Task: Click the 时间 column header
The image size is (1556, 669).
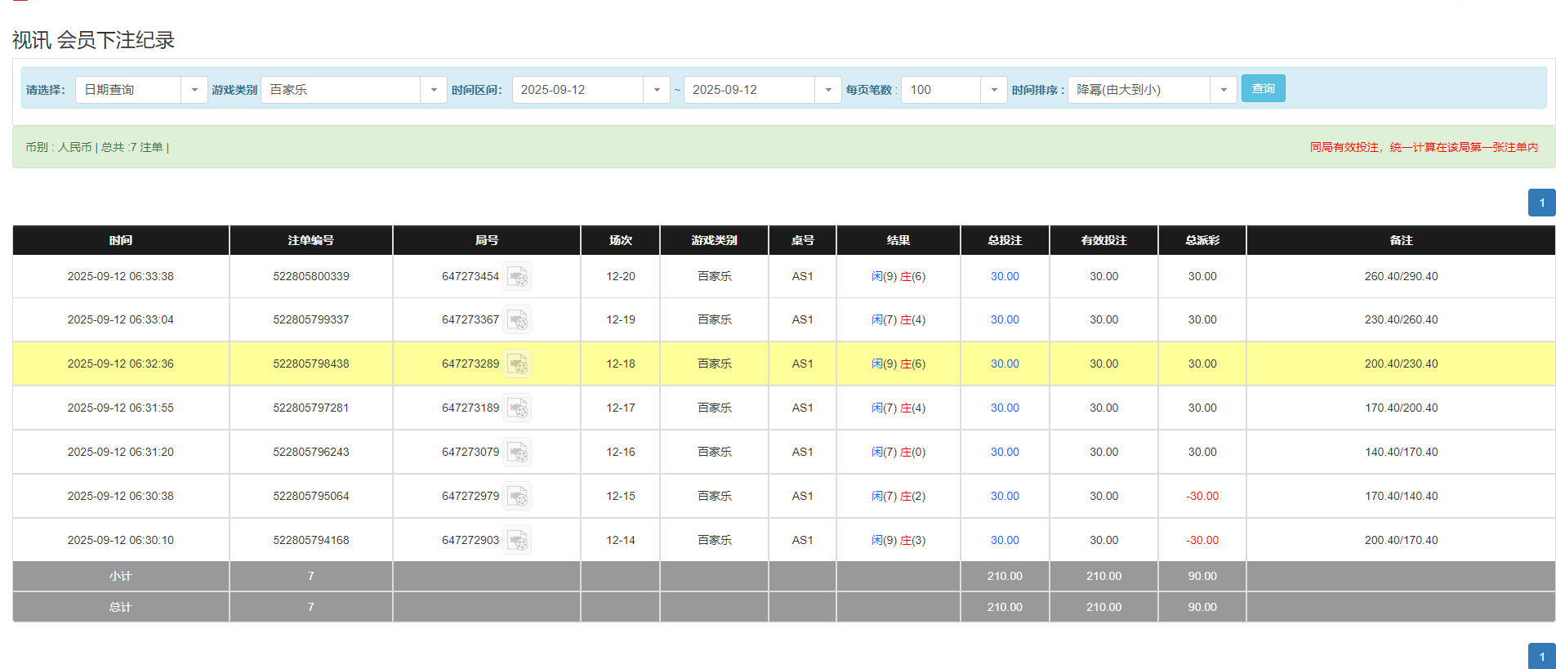Action: pos(121,240)
